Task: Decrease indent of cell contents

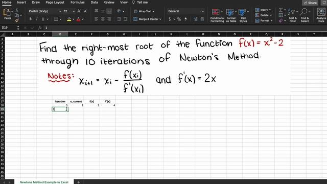Action: click(x=119, y=19)
